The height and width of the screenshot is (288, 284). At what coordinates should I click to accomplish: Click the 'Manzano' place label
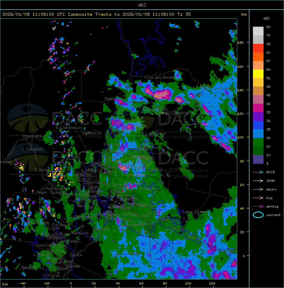coord(29,267)
